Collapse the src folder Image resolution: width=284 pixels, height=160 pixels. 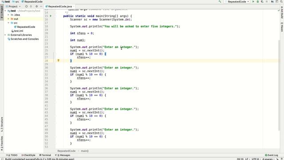8,23
